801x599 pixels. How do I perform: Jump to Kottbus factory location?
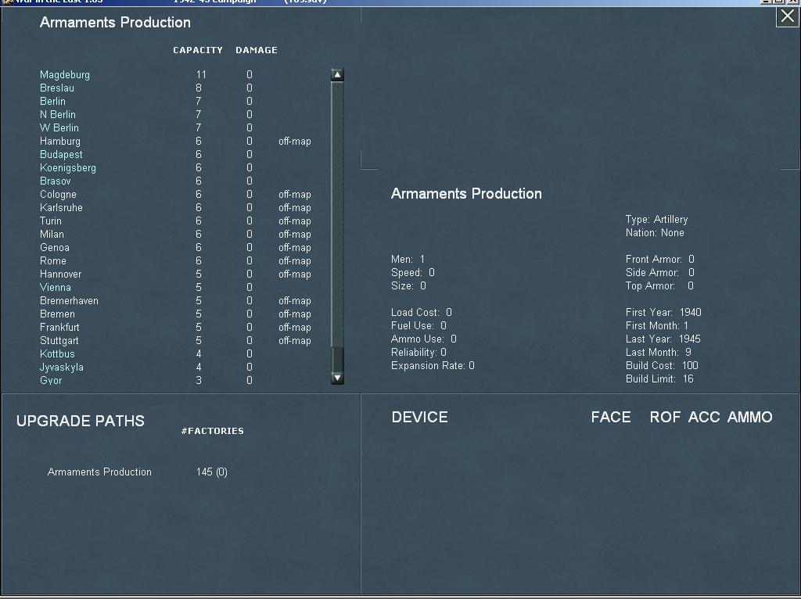tap(57, 353)
